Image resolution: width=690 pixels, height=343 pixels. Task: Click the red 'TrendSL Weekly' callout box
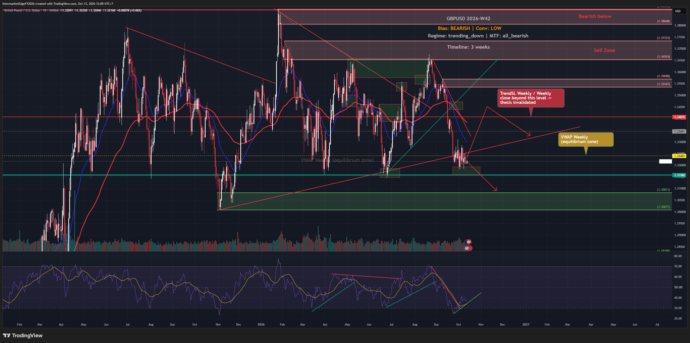[531, 98]
